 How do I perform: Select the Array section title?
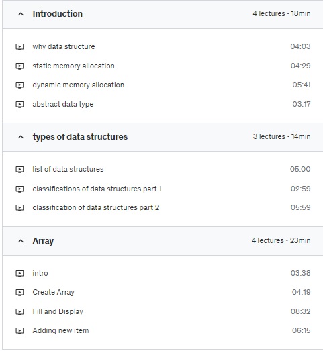(x=43, y=241)
